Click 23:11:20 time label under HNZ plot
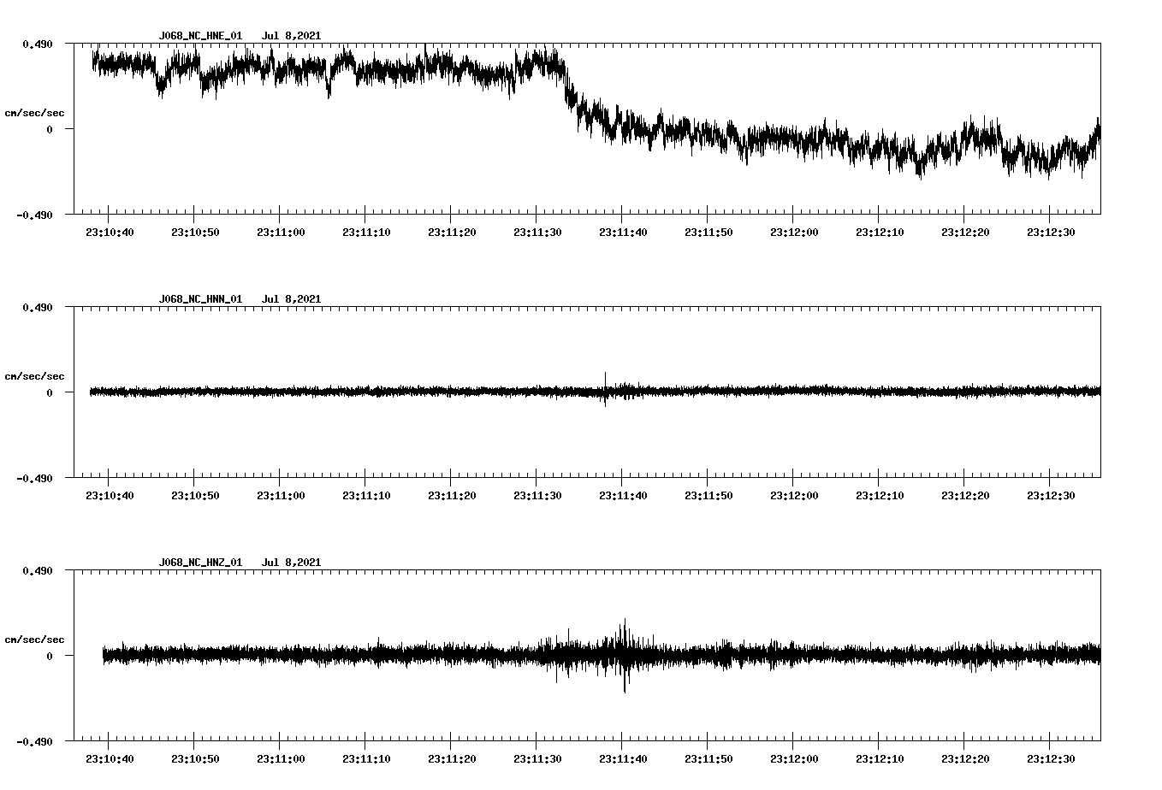 (x=452, y=759)
